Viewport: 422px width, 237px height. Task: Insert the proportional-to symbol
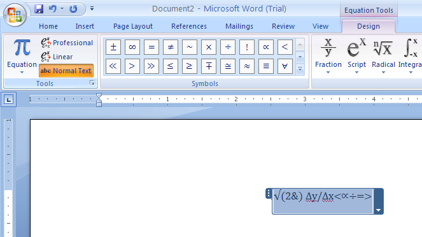[266, 47]
